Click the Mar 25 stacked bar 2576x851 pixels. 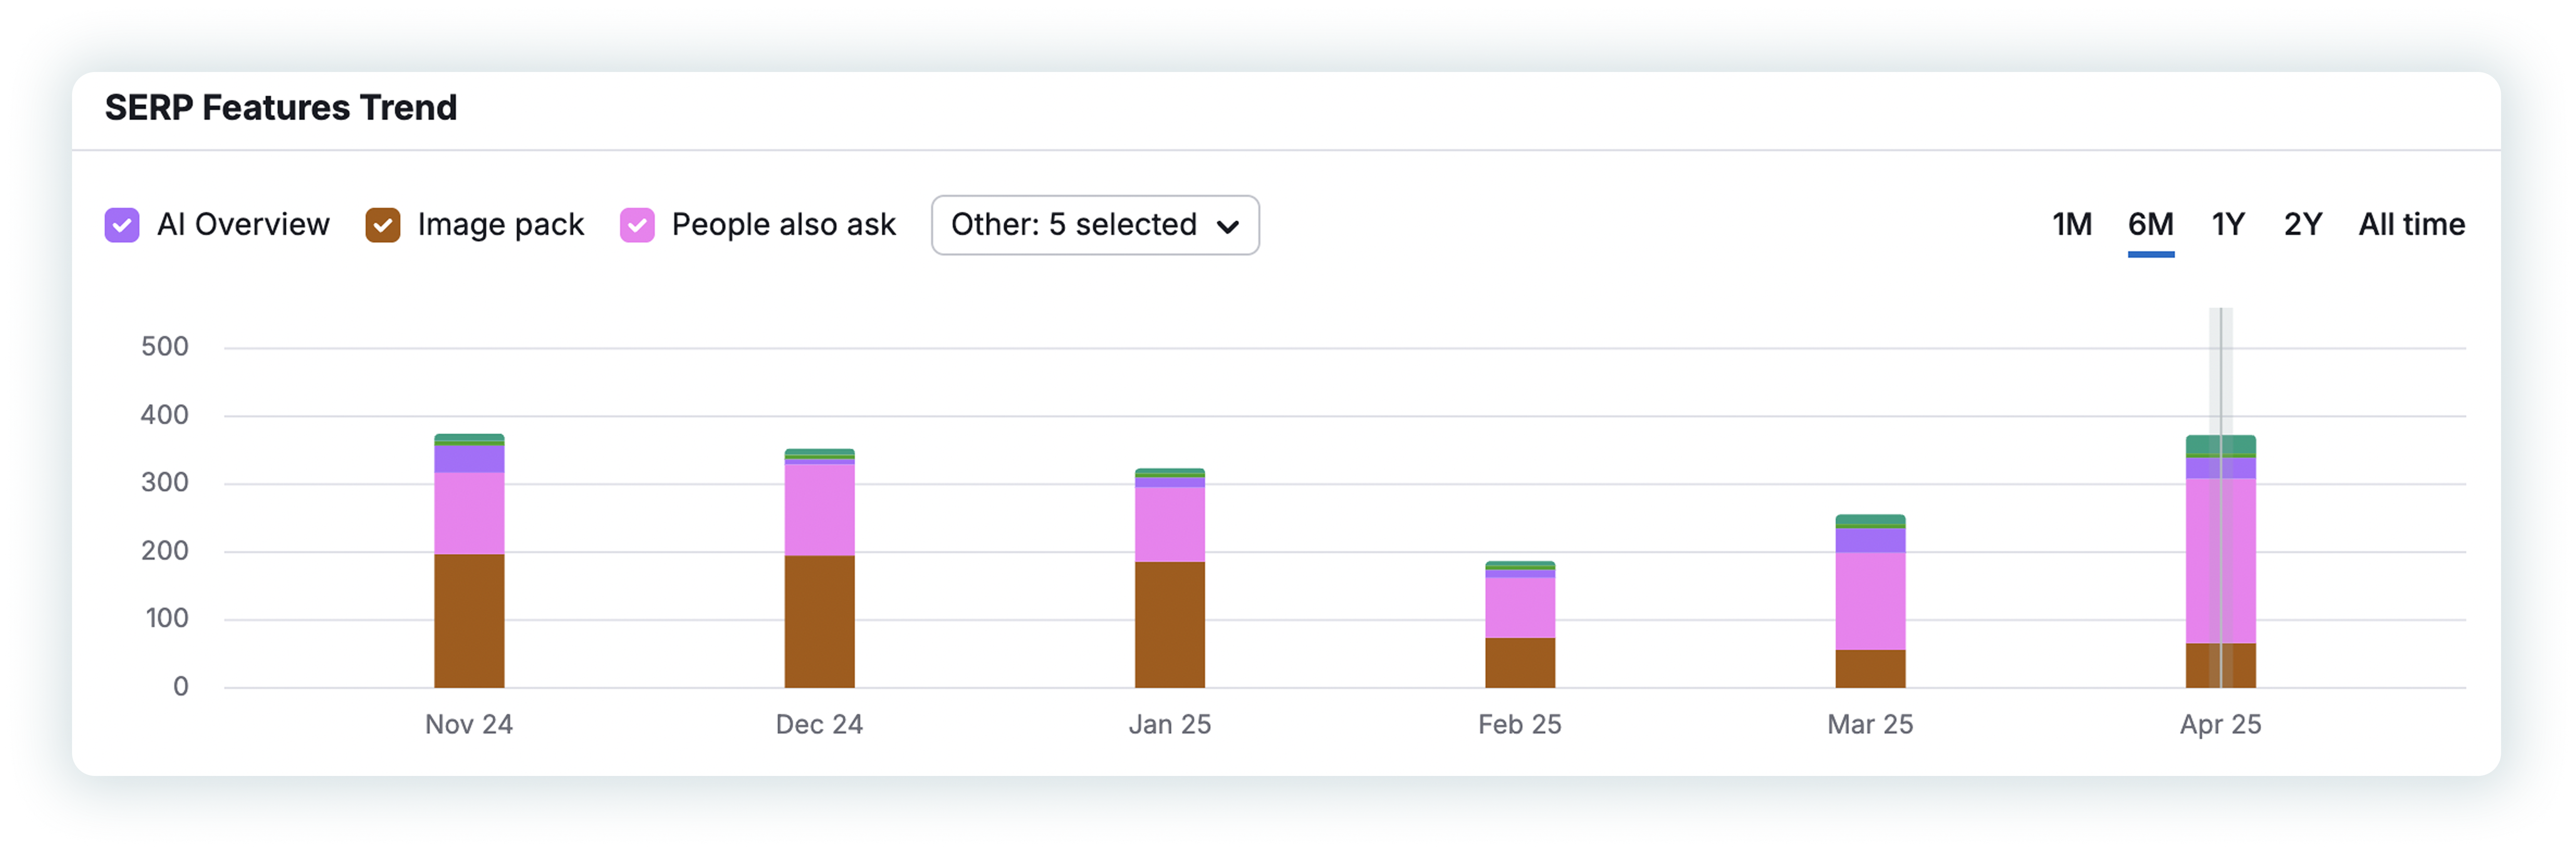click(1870, 601)
